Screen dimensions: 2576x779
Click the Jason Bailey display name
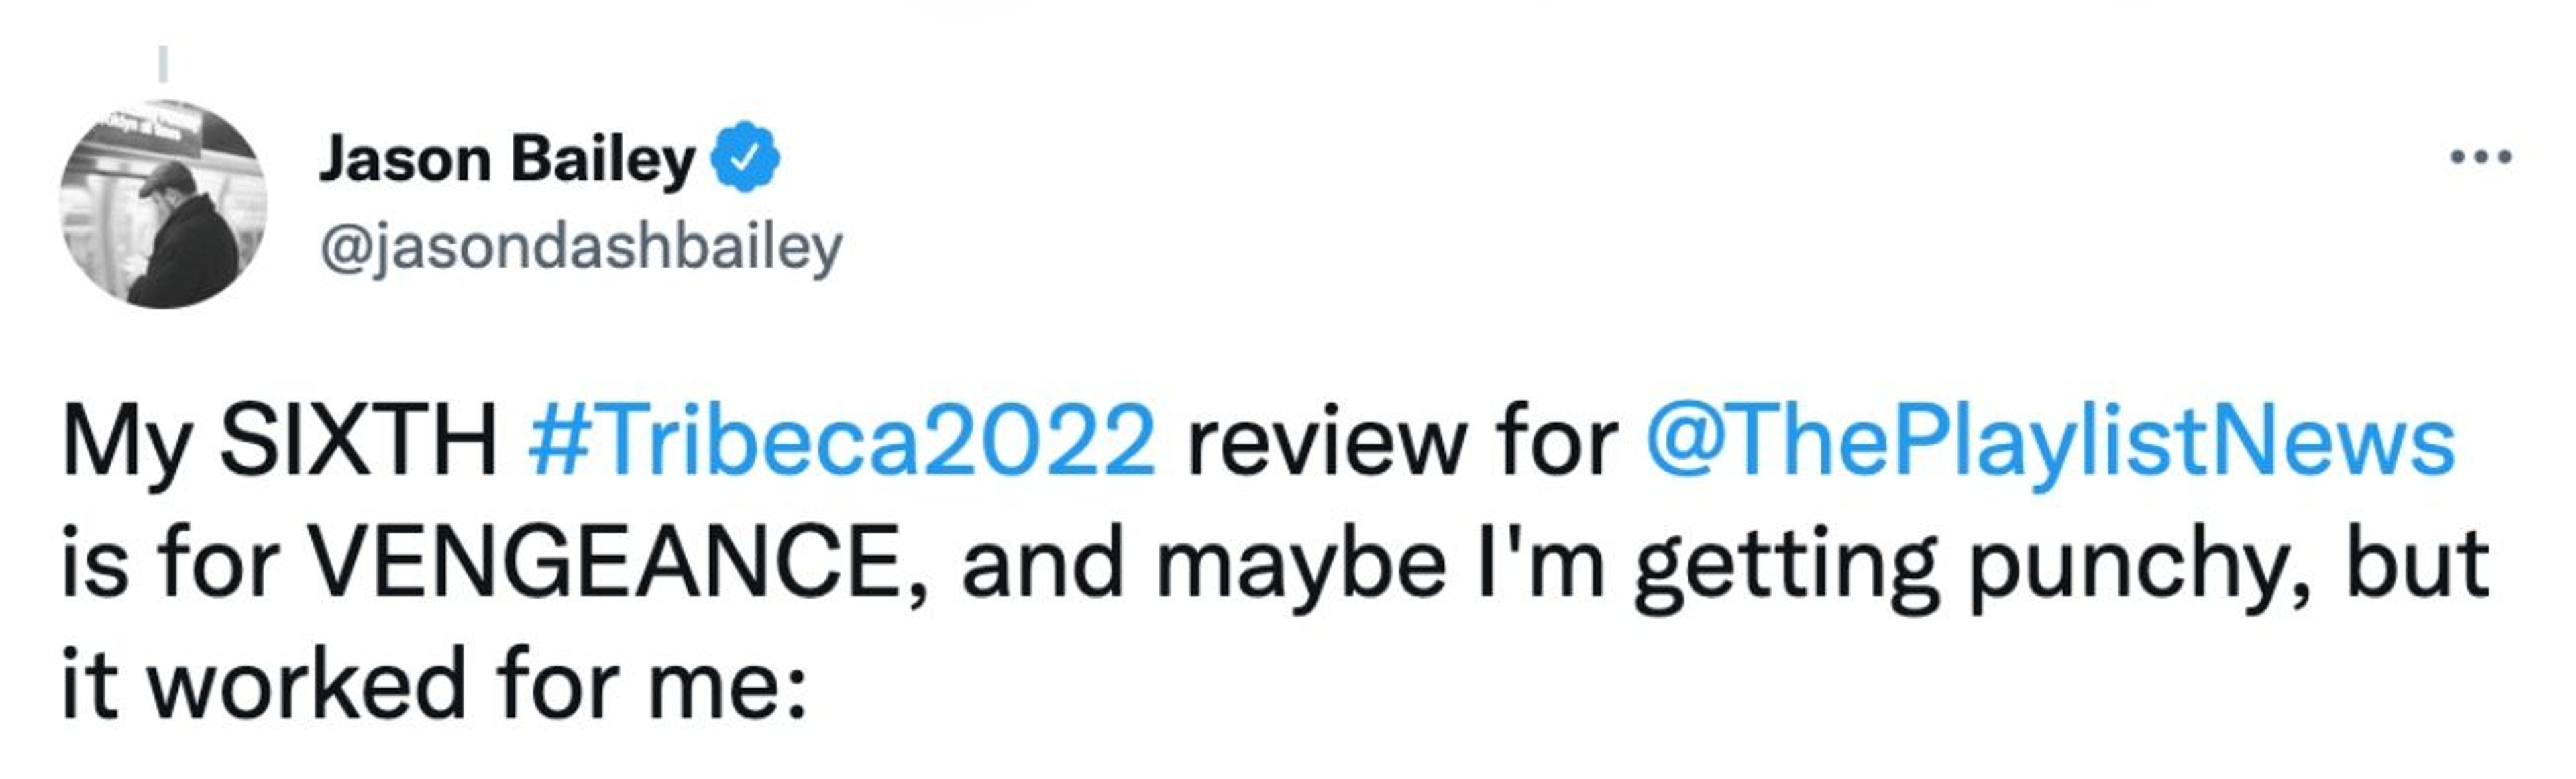[507, 160]
